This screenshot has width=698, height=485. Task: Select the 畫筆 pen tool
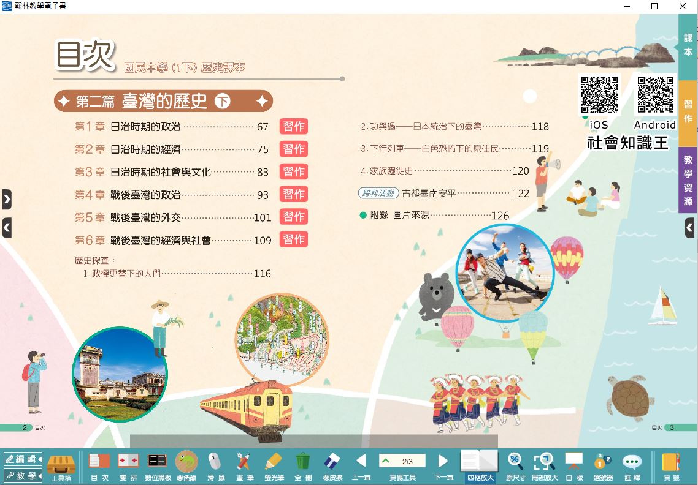(x=244, y=465)
